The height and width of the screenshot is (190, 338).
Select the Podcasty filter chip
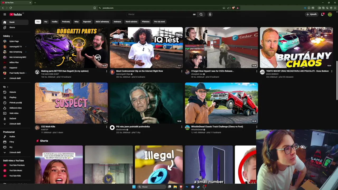coord(66,22)
